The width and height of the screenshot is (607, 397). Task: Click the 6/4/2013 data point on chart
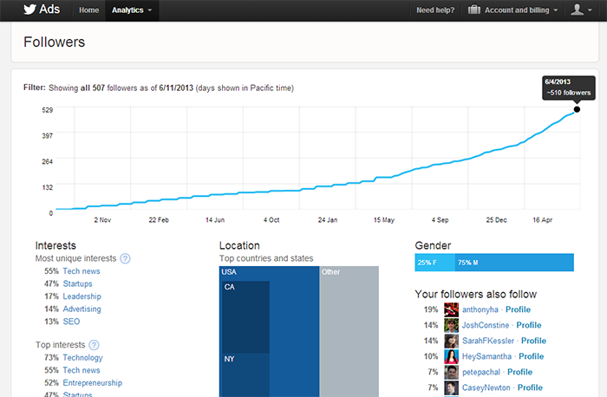click(578, 109)
